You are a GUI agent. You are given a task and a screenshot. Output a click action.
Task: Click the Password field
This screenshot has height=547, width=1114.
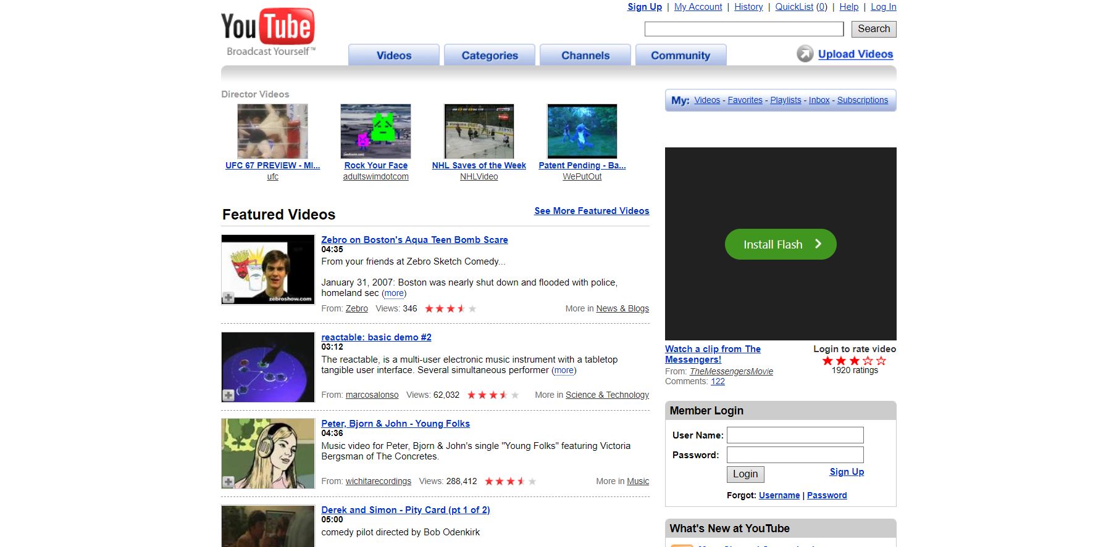click(x=795, y=454)
